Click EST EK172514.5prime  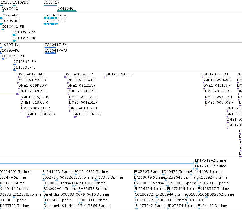pos(183,189)
